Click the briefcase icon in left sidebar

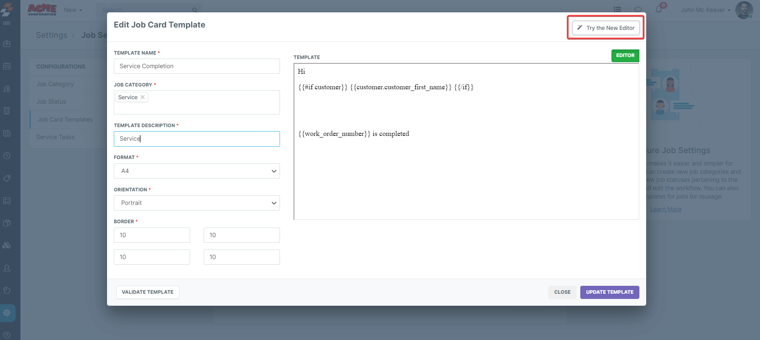point(7,44)
